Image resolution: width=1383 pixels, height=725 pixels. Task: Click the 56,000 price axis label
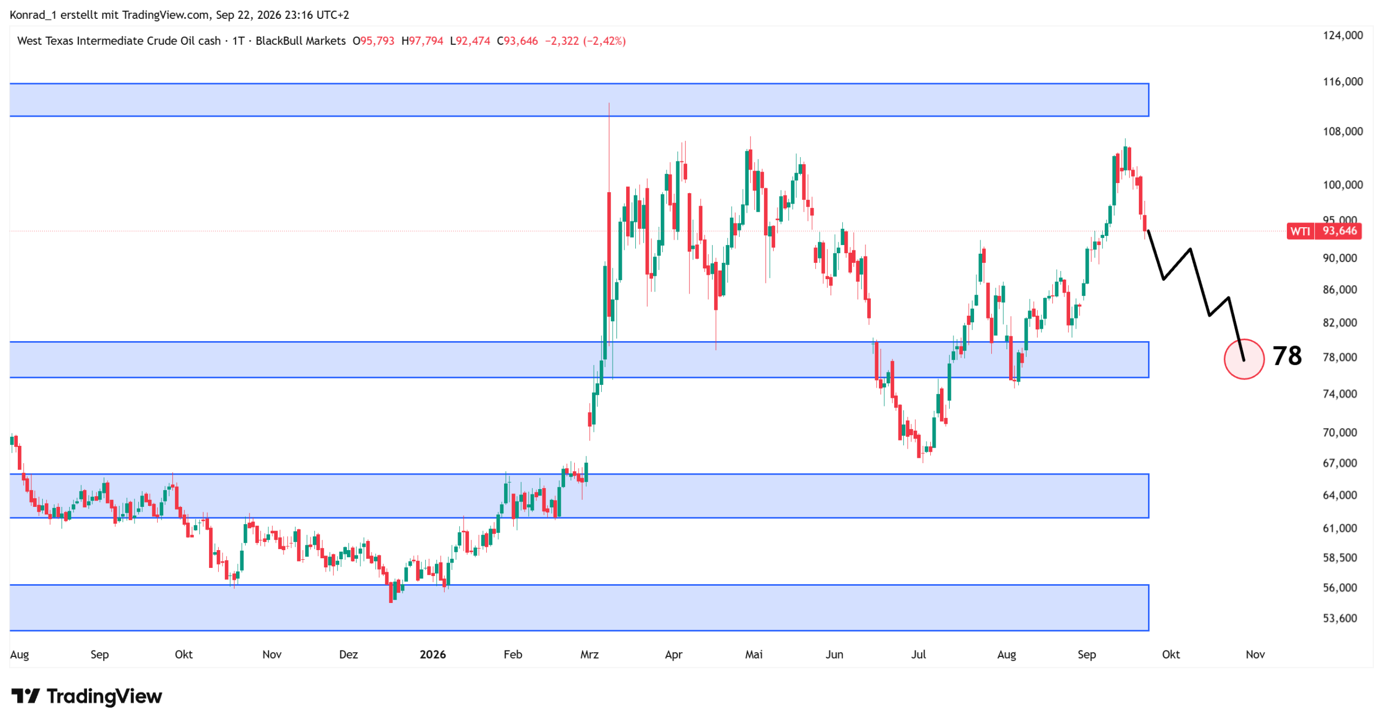(x=1340, y=587)
